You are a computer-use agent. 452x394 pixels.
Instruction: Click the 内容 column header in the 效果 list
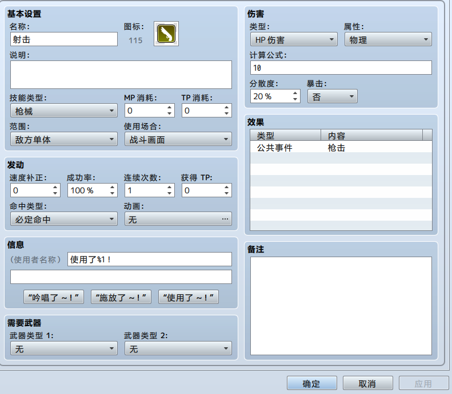pyautogui.click(x=372, y=135)
